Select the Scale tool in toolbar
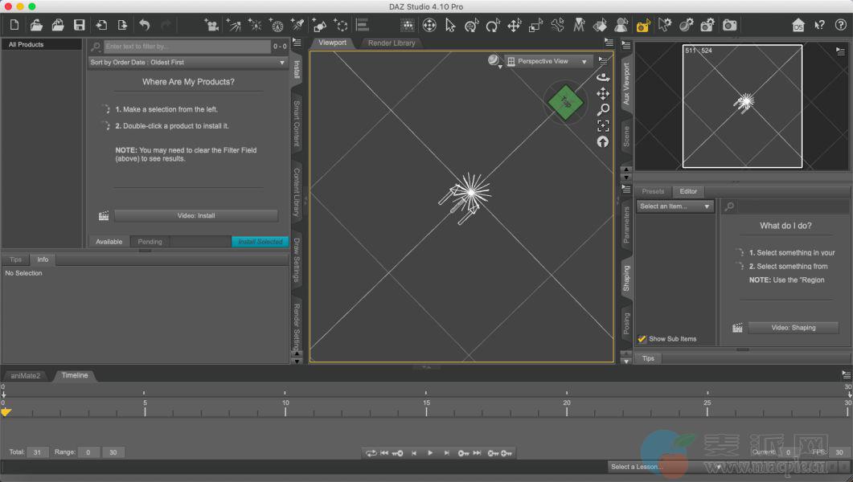Image resolution: width=853 pixels, height=482 pixels. 535,26
